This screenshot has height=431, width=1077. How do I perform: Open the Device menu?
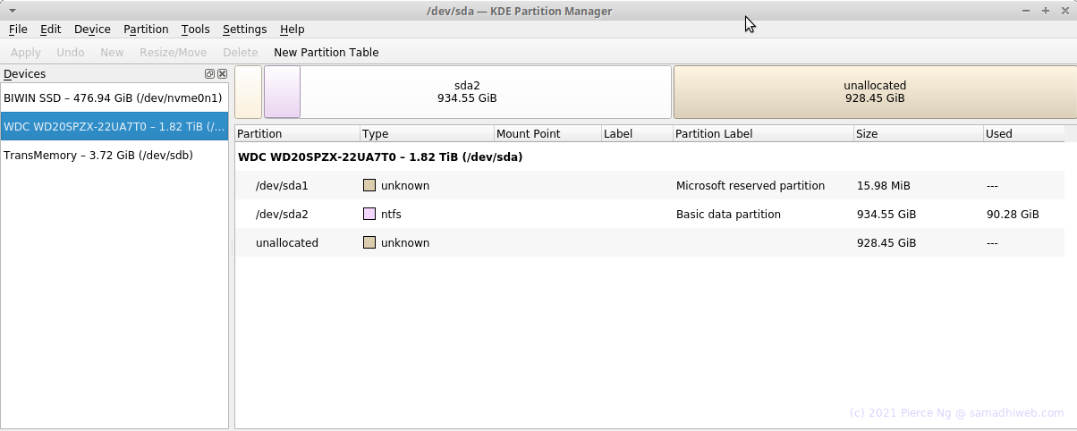click(x=93, y=30)
